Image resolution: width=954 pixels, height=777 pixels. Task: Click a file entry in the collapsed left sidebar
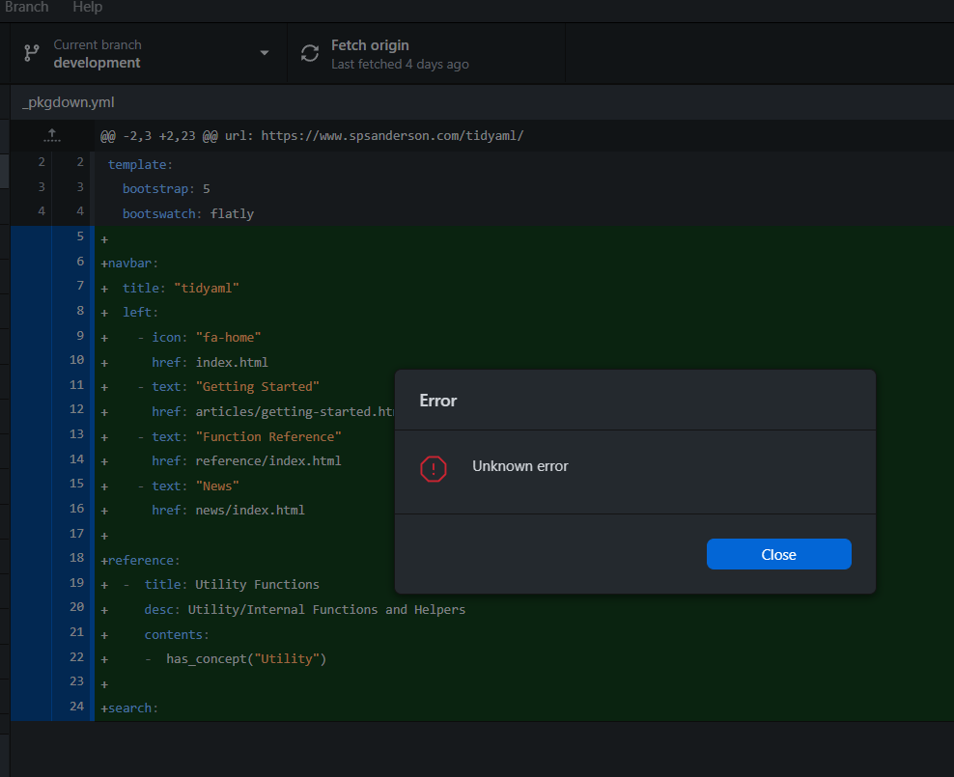(4, 172)
